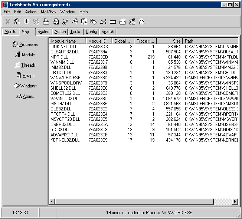Sort modules by Size column header
Image resolution: width=242 pixels, height=219 pixels.
tap(170, 41)
